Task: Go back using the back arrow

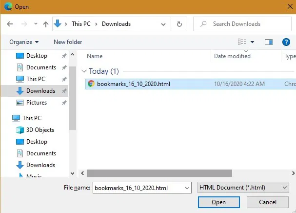Action: 10,24
